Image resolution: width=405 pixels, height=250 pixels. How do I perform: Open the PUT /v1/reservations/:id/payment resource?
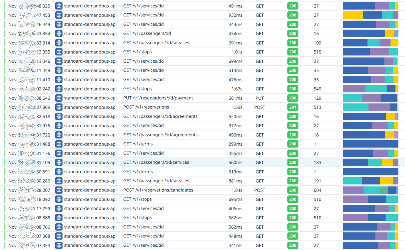158,98
